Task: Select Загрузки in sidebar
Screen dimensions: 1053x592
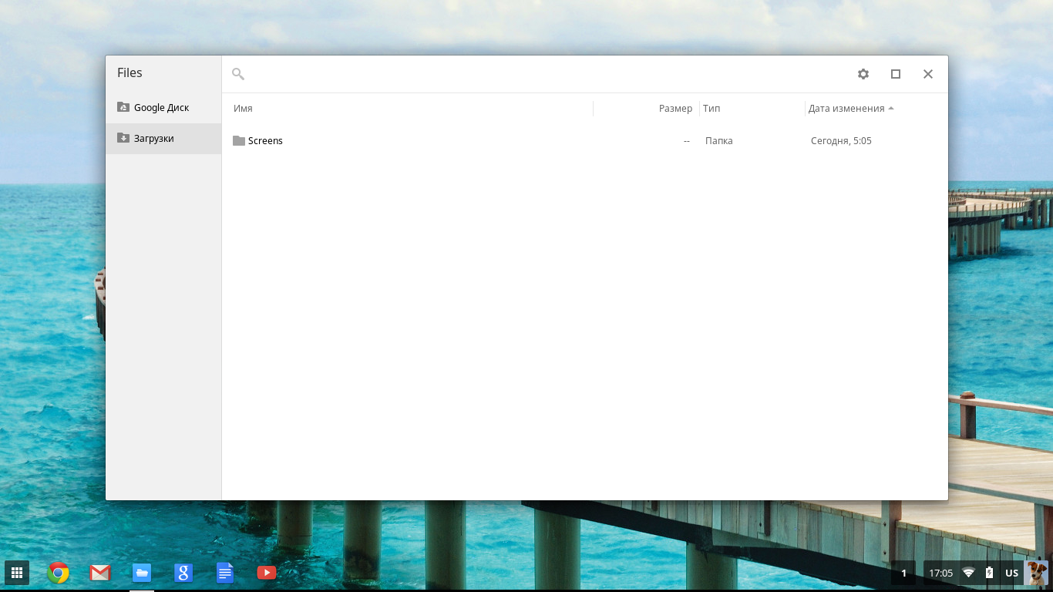Action: point(163,138)
